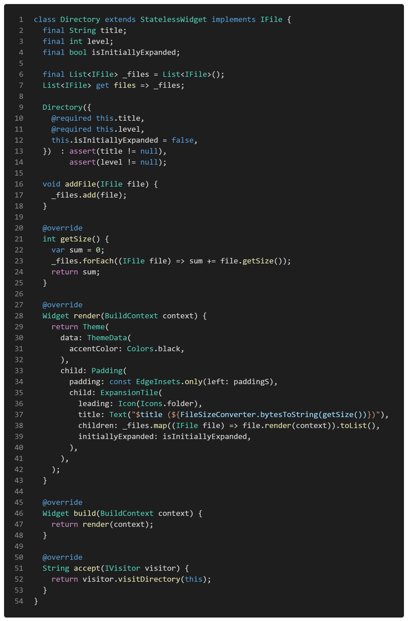Click StatelessWidget in the class declaration
Image resolution: width=408 pixels, height=621 pixels.
click(x=173, y=20)
